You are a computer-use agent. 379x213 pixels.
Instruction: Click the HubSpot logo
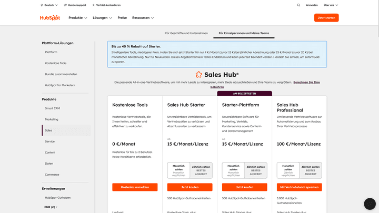click(x=50, y=18)
